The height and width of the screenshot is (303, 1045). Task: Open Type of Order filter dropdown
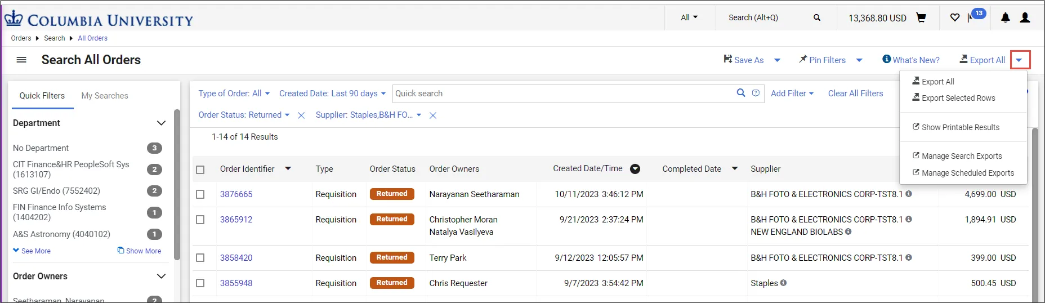coord(234,93)
